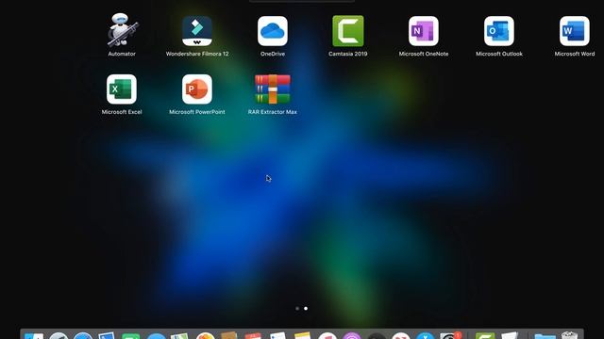Switch to the first Launchpad page dot

click(297, 308)
